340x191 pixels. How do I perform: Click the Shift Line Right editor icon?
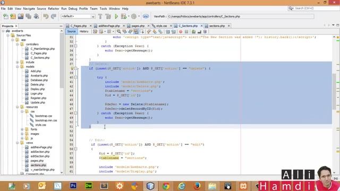coord(174,32)
